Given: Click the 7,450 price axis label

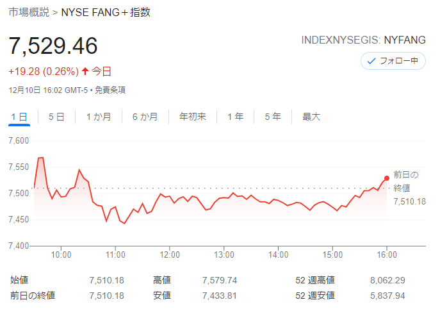Looking at the screenshot, I should tap(19, 219).
